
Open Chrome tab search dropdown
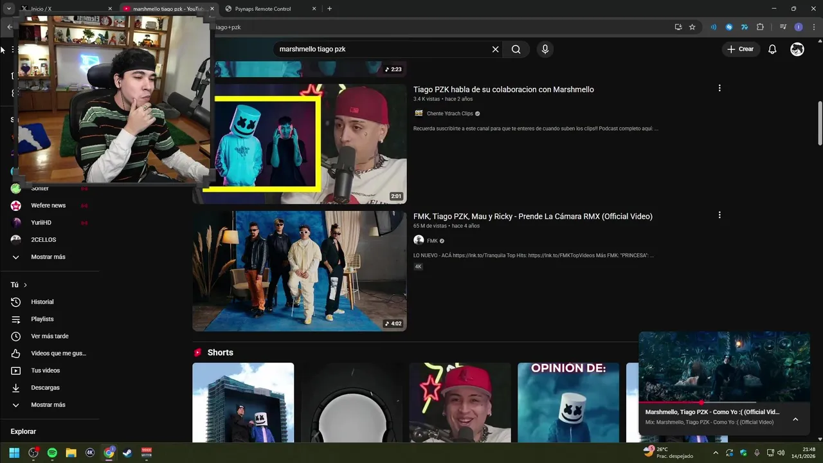[x=9, y=8]
